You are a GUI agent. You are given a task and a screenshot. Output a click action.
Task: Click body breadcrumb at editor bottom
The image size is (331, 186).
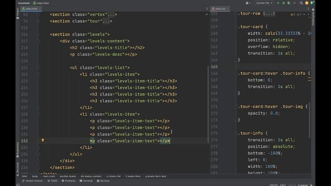tap(35, 176)
